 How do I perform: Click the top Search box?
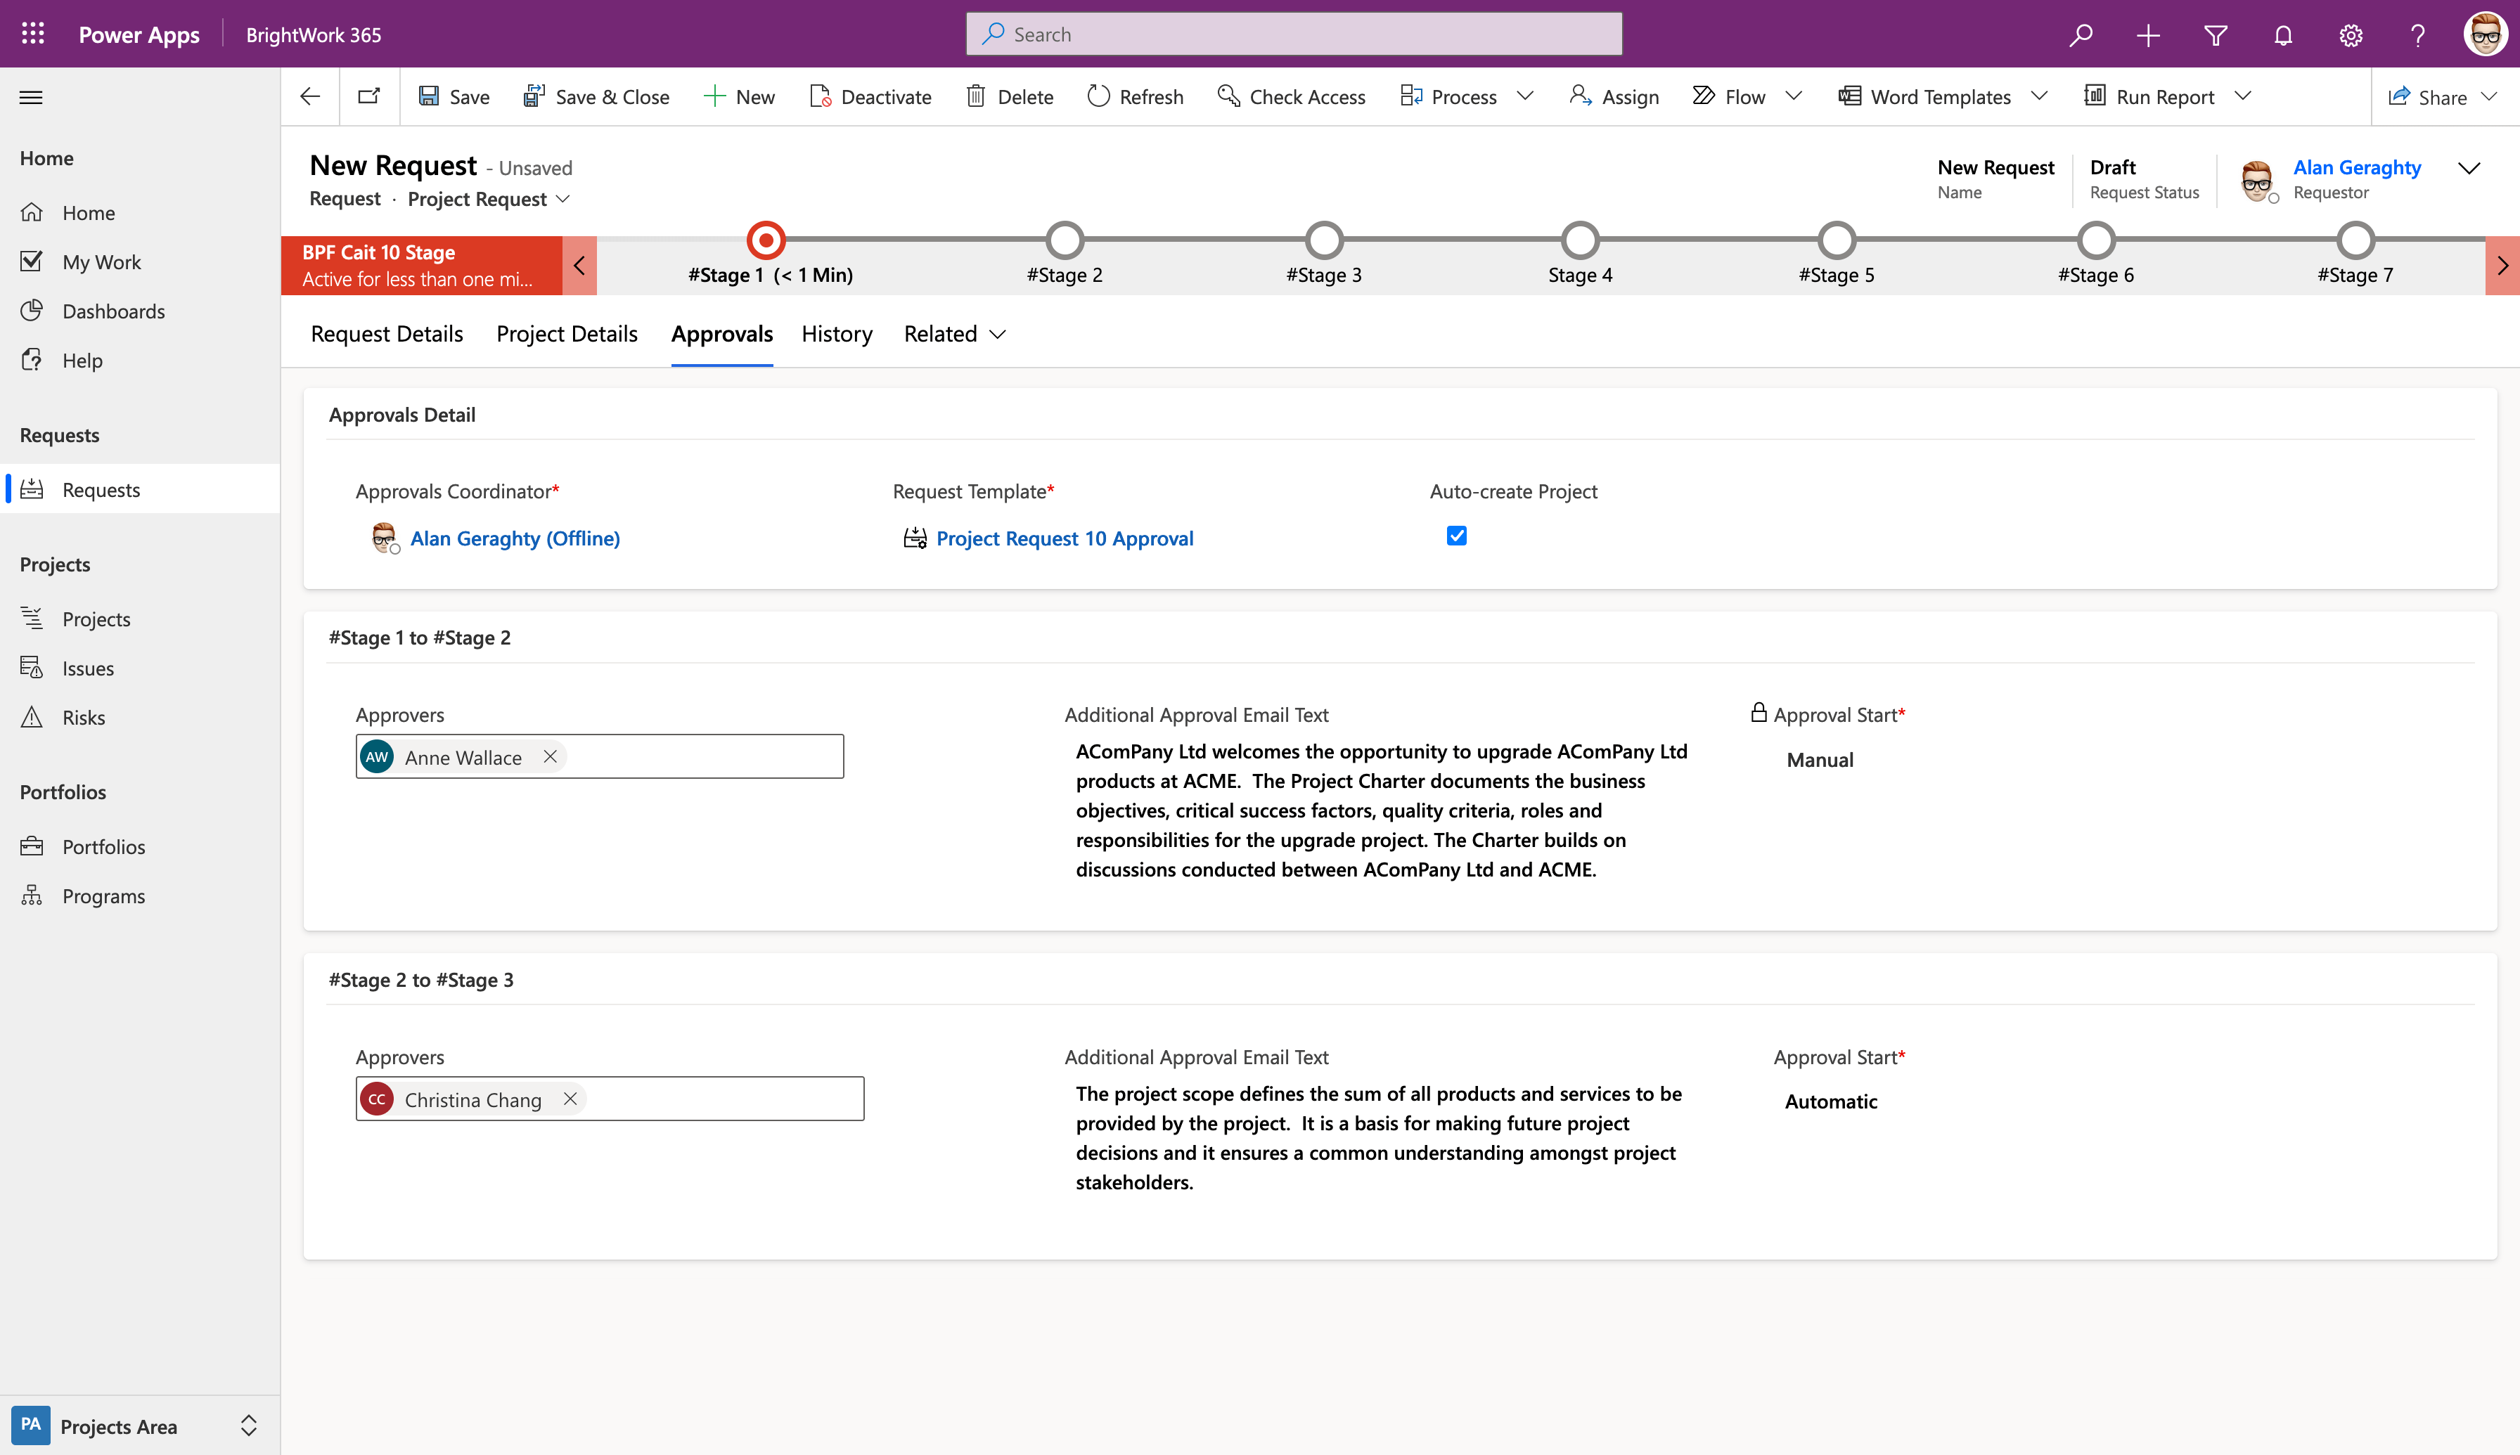pyautogui.click(x=1294, y=34)
